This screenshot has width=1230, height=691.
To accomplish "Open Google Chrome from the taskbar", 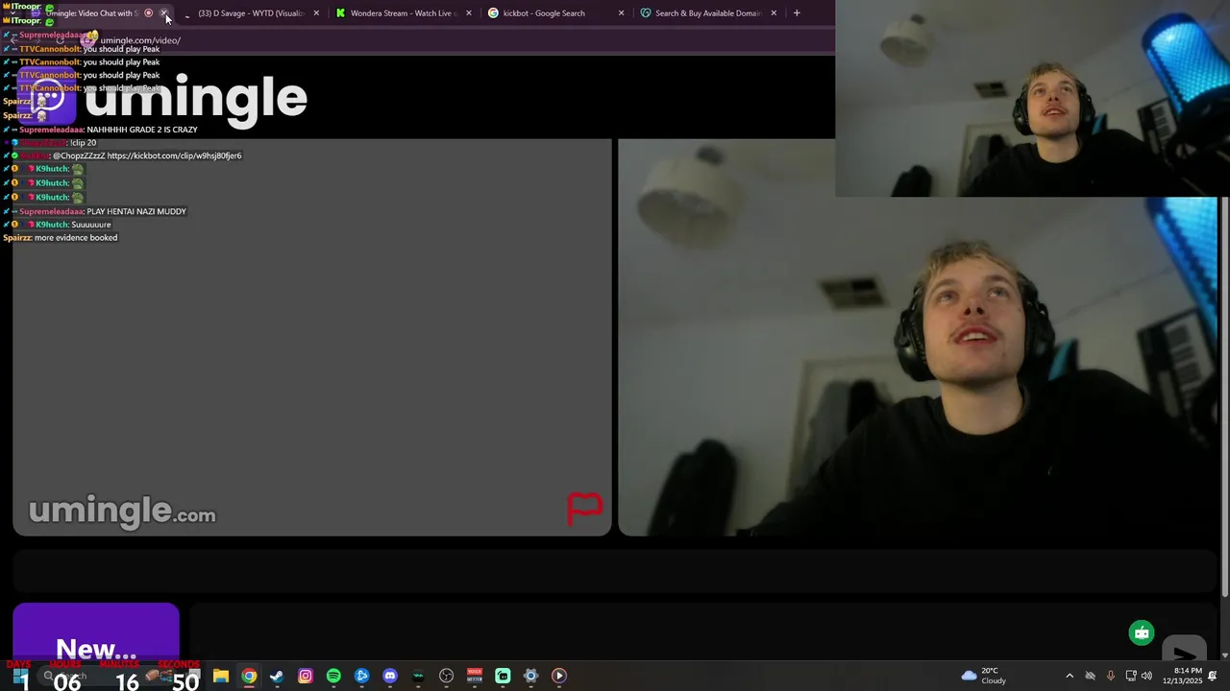I will pos(249,676).
